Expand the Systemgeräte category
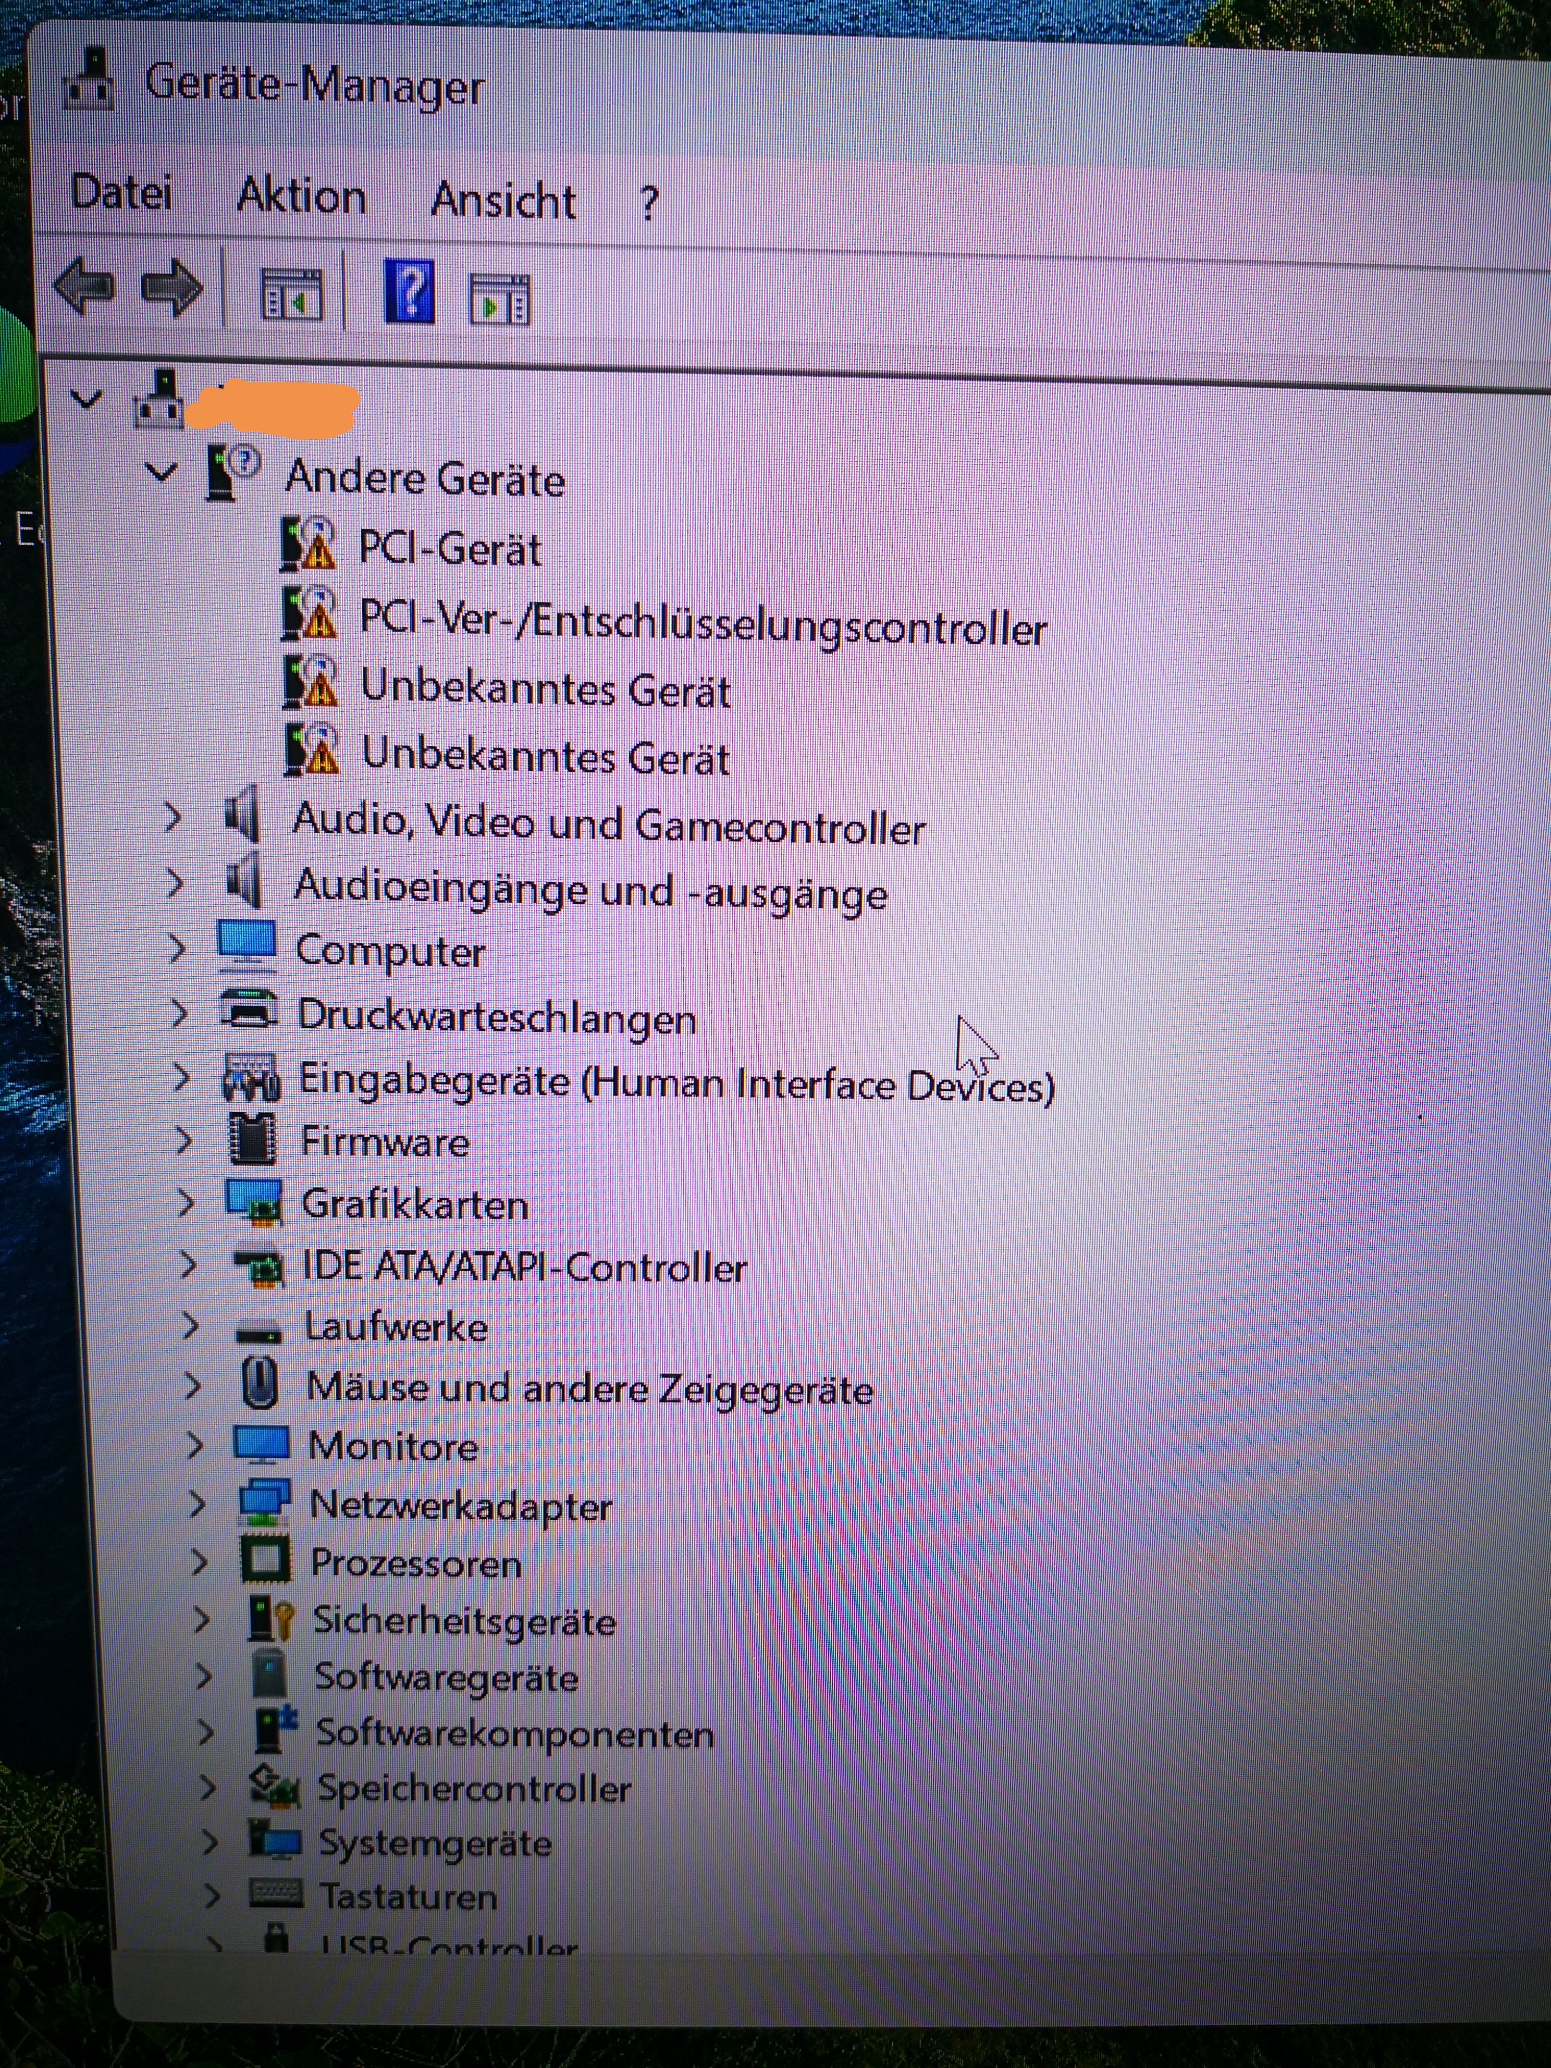This screenshot has height=2068, width=1551. [x=210, y=1842]
